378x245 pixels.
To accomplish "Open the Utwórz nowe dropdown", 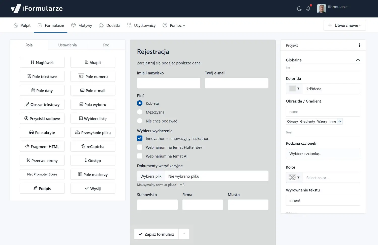I will pyautogui.click(x=344, y=25).
